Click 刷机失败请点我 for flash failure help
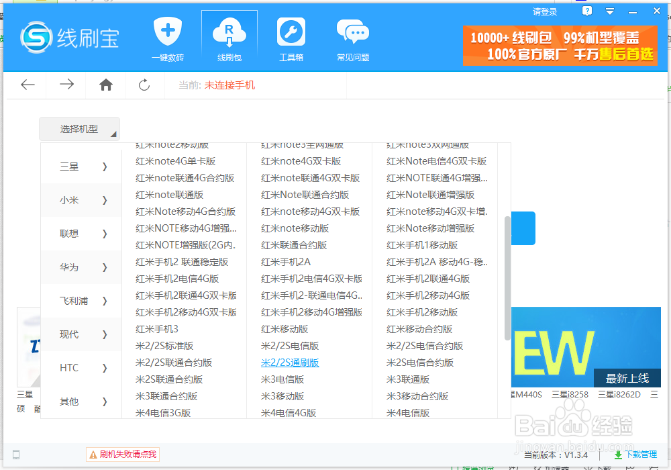 (123, 454)
